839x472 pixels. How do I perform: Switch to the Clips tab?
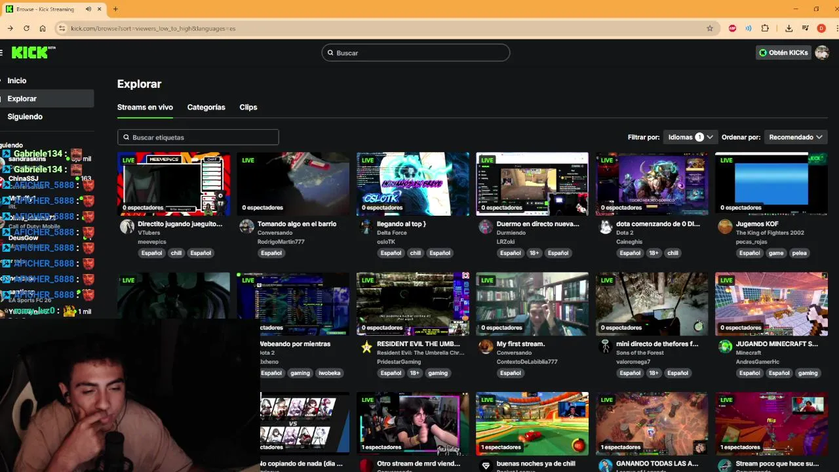(x=248, y=108)
